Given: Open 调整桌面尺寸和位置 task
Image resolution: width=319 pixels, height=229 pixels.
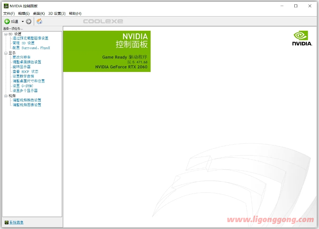Looking at the screenshot, I should (29, 81).
